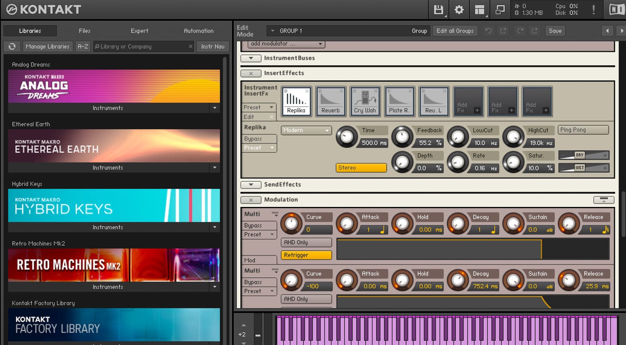The height and width of the screenshot is (345, 626).
Task: Select the Plate R. effect slot
Action: (x=399, y=101)
